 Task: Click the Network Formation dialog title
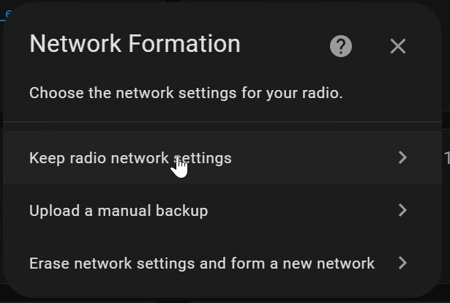(x=135, y=44)
